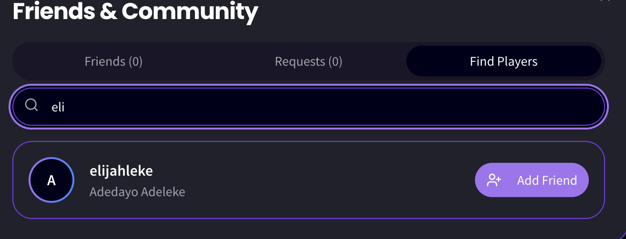
Task: Click the empty space in the result card
Action: click(x=329, y=180)
